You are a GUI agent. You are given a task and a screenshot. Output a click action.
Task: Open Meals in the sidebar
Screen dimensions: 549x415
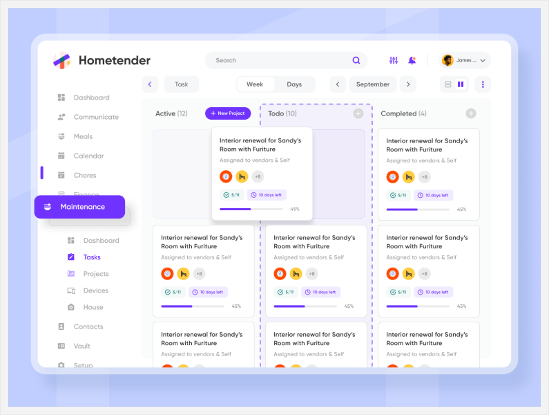coord(75,136)
